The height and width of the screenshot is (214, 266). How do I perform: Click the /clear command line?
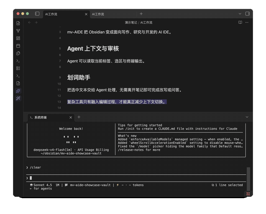[x=35, y=167]
